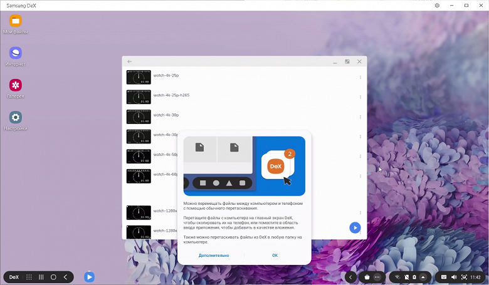Screen dimensions: 489x285
Task: Expand the notification tray up-arrow
Action: (423, 277)
